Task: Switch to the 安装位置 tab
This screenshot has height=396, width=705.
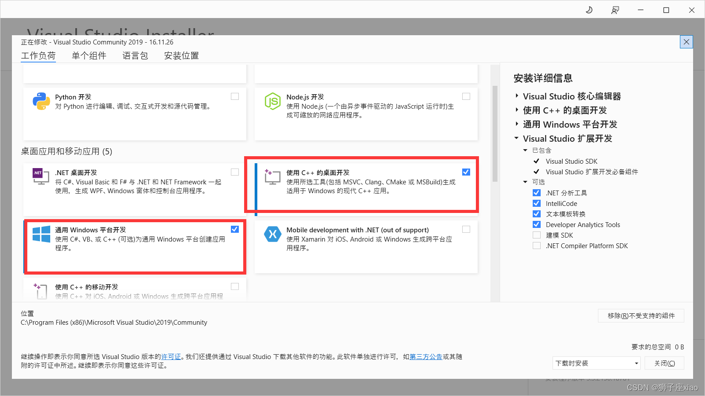Action: click(x=182, y=56)
